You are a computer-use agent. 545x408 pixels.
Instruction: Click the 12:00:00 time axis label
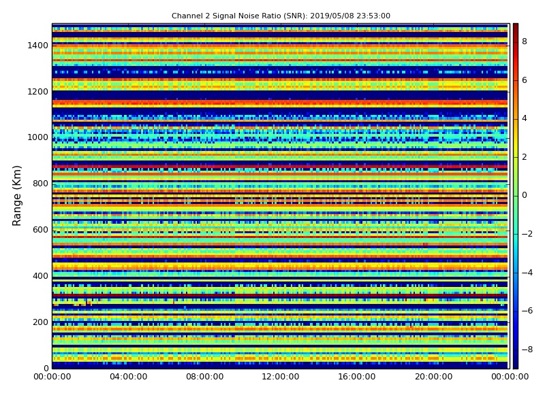tap(281, 377)
